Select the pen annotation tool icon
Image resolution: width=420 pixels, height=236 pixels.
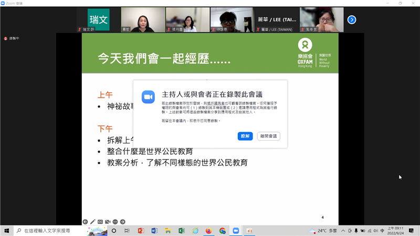coord(92,222)
